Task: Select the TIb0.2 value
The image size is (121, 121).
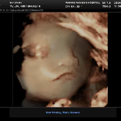Action: pyautogui.click(x=107, y=6)
